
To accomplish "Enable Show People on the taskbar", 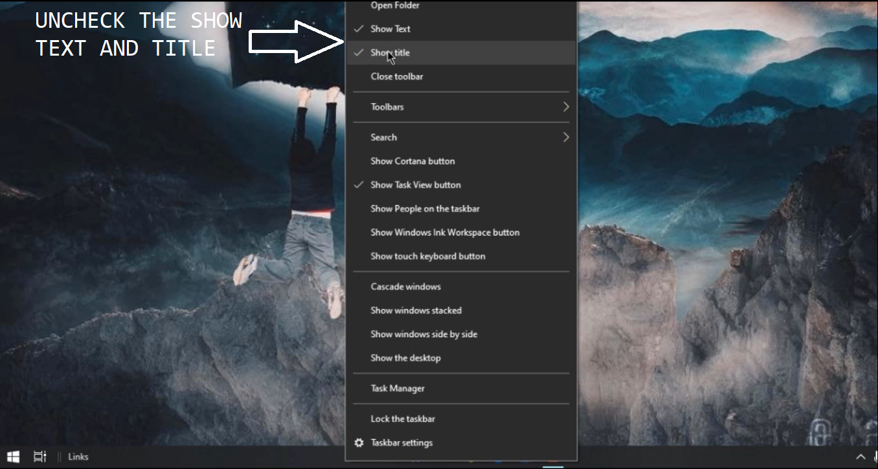I will point(461,208).
